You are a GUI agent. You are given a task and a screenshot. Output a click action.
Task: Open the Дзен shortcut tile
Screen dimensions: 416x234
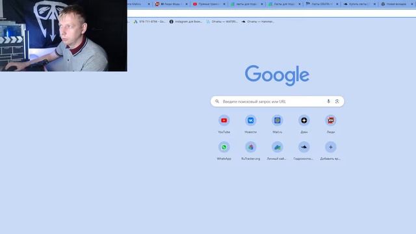(304, 124)
